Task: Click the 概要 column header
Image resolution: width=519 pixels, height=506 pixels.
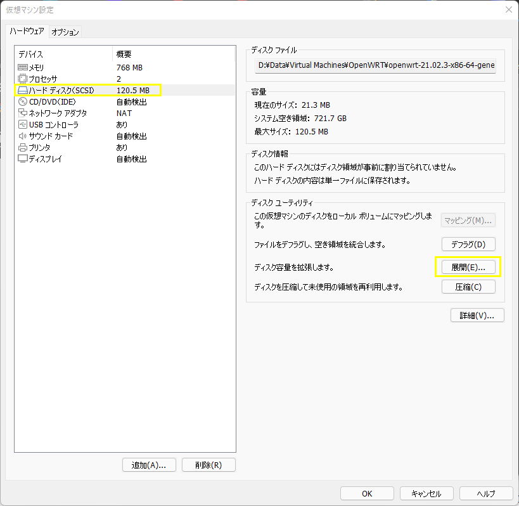Action: pos(124,55)
